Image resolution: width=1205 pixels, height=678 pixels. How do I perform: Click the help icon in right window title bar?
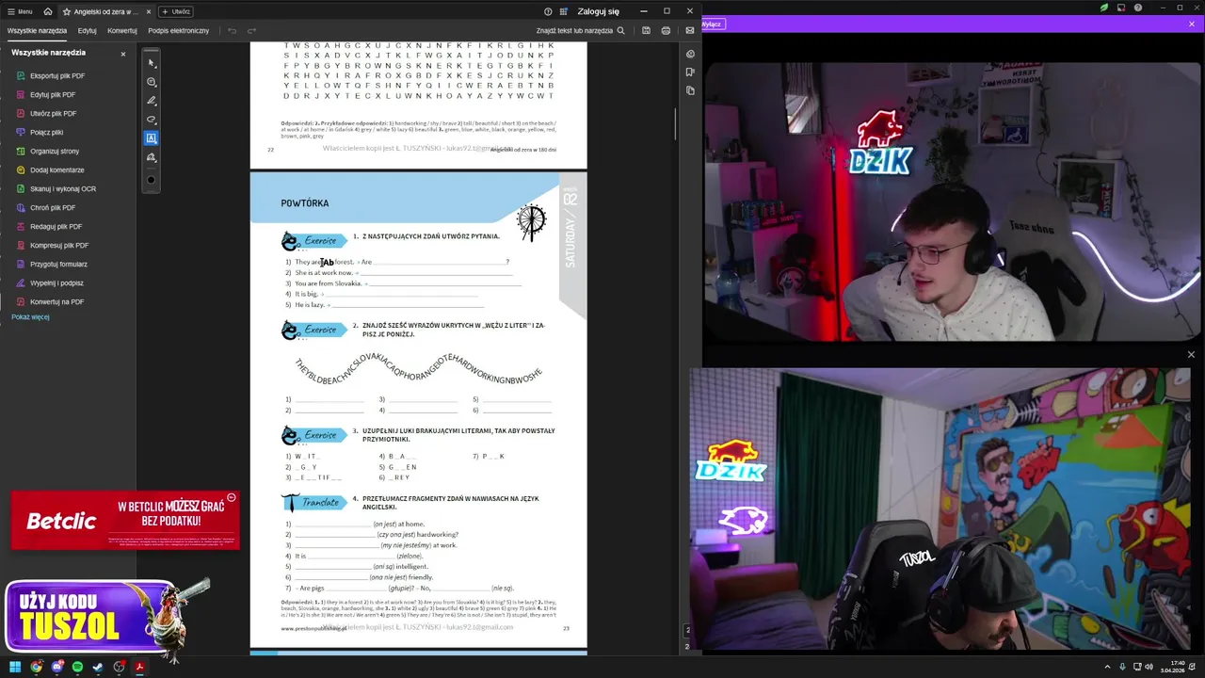(x=1138, y=8)
